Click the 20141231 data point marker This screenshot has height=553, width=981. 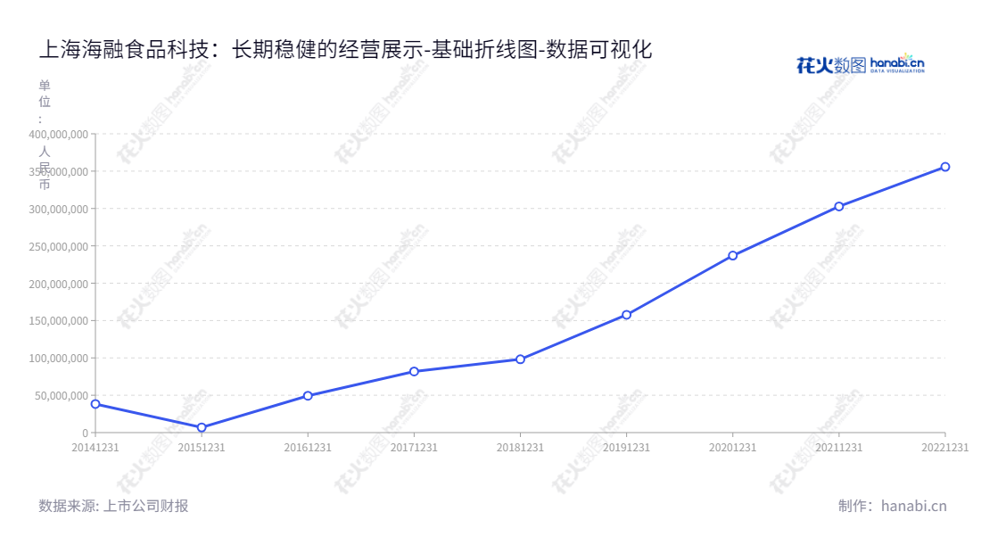[95, 404]
